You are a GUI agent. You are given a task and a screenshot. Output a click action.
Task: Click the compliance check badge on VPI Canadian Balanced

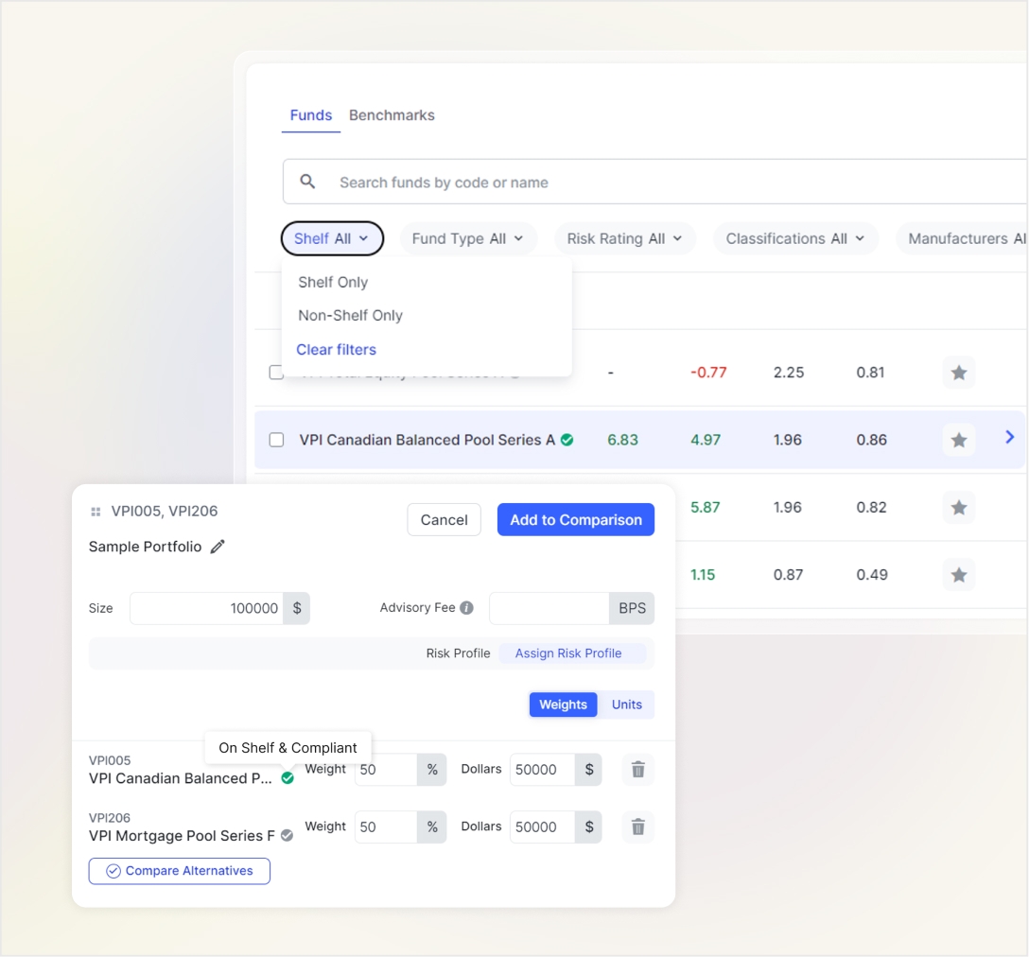(568, 439)
